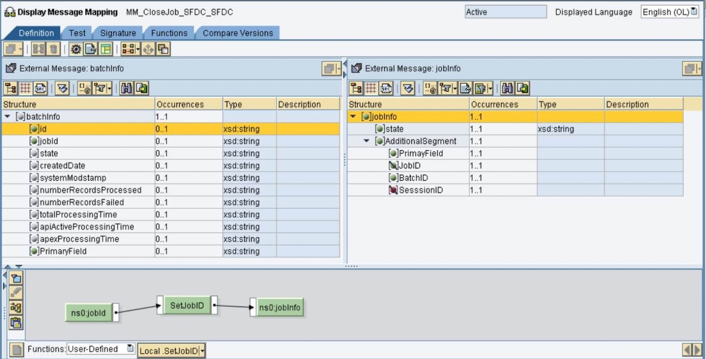Select the SetJobID function box in the canvas
706x359 pixels.
[x=187, y=305]
